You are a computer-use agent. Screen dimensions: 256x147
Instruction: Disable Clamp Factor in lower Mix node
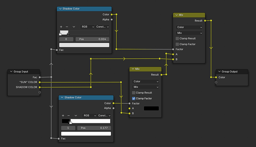134,98
